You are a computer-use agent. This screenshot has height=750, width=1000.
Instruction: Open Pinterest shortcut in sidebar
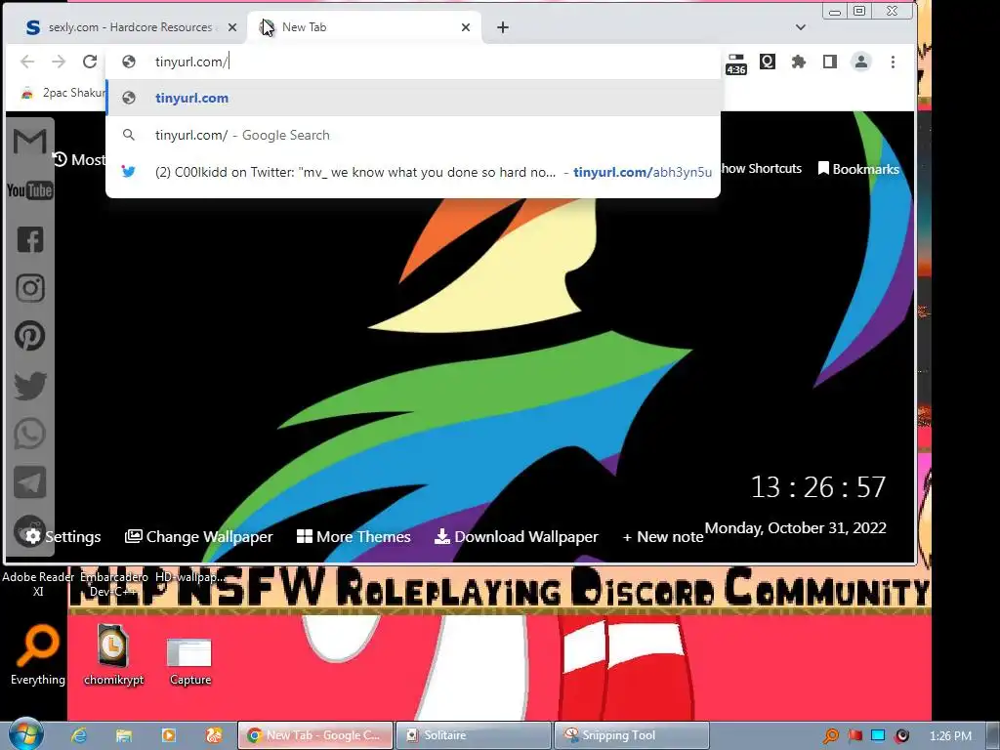pos(30,336)
